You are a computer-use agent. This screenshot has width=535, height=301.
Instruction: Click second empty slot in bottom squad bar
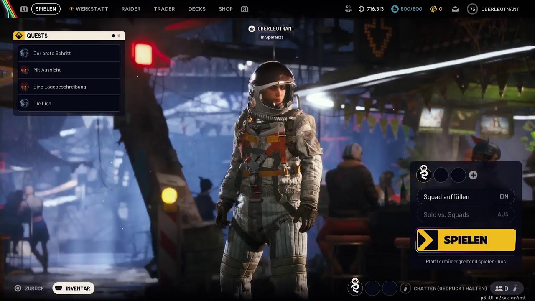(x=372, y=288)
